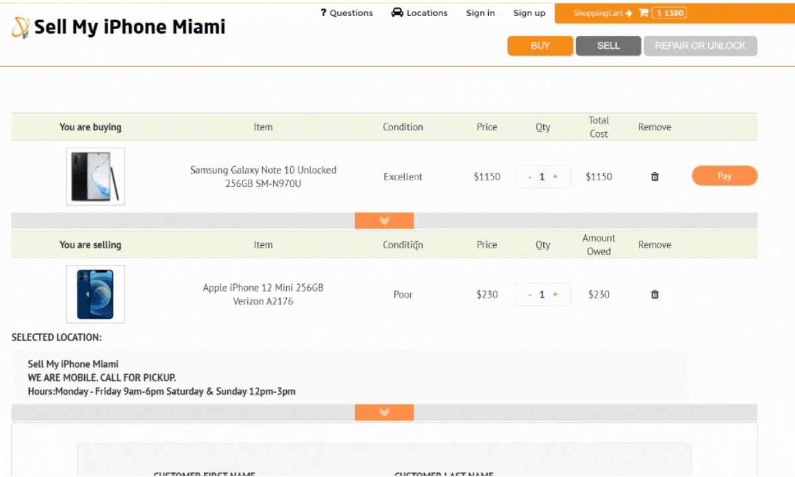
Task: Click the $ 1380 cart total badge
Action: [x=669, y=13]
